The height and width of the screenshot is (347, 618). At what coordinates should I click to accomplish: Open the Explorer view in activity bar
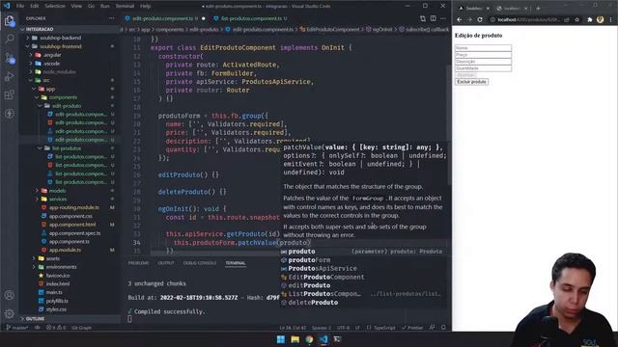coord(10,20)
